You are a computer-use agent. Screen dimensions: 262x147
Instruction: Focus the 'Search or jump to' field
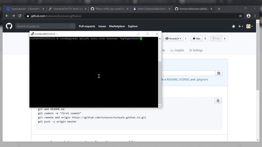45,26
